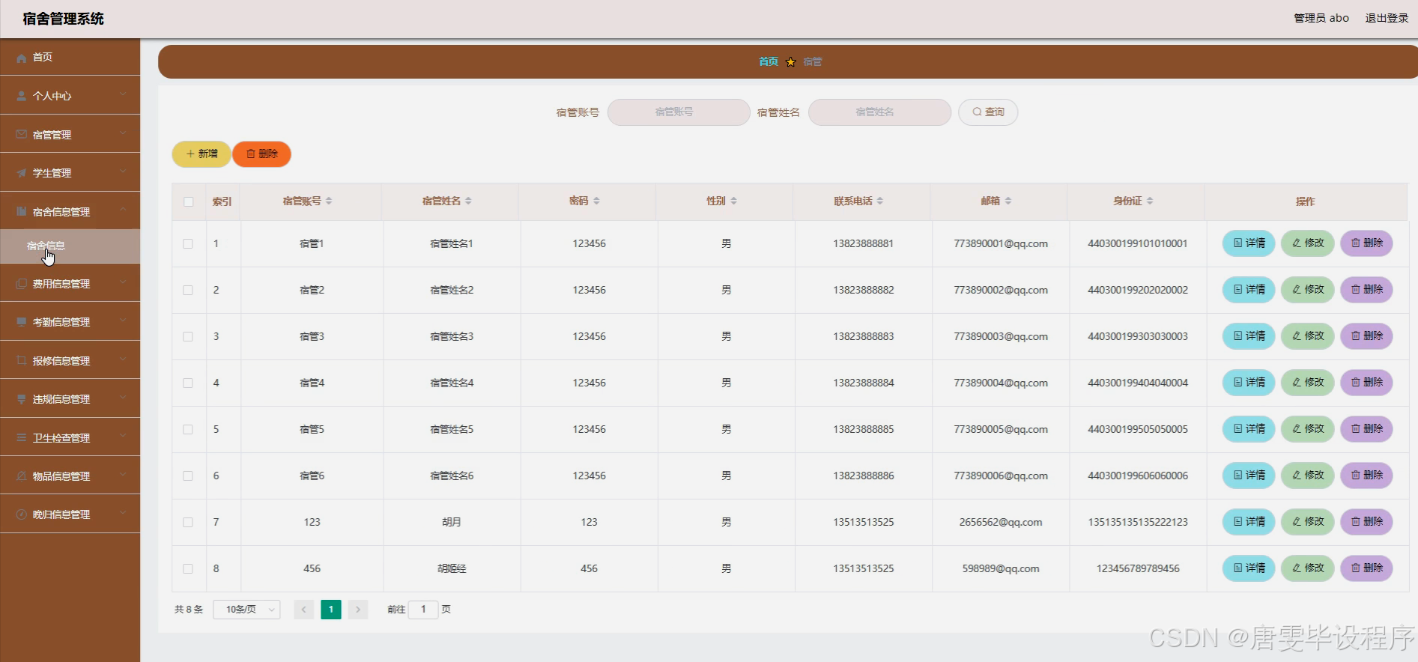The height and width of the screenshot is (662, 1418).
Task: Click 修改 for row 宿管3
Action: coord(1308,336)
